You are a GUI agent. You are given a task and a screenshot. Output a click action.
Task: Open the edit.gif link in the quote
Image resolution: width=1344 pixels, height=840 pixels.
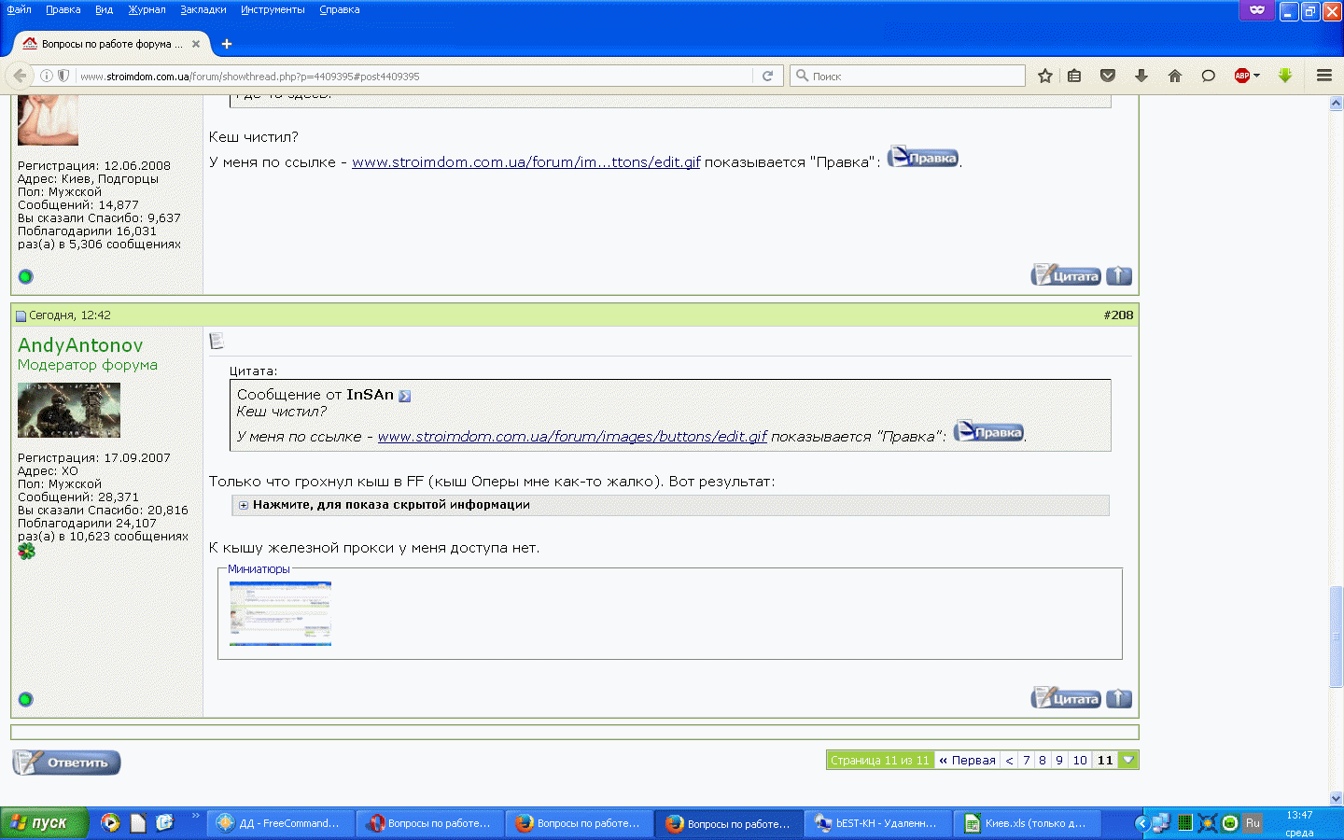(572, 436)
